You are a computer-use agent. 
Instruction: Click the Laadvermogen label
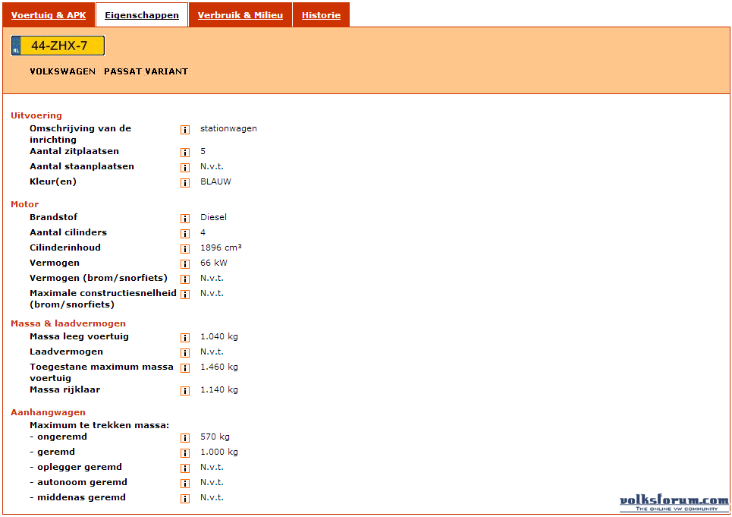[66, 351]
